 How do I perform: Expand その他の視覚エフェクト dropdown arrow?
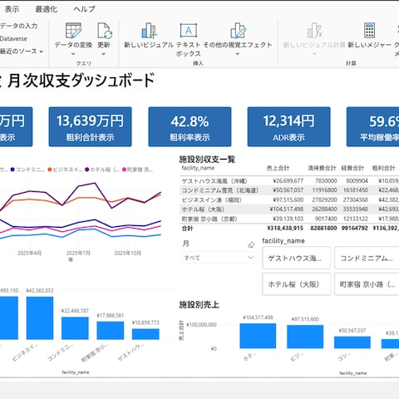pos(238,54)
